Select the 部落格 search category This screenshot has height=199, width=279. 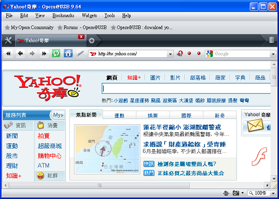coord(198,77)
